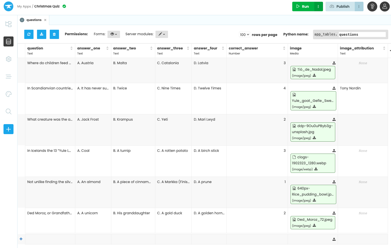The width and height of the screenshot is (391, 248).
Task: Open the theme palette icon in sidebar
Action: (x=8, y=94)
